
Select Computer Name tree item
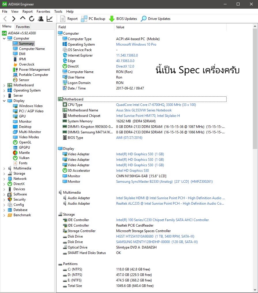(32, 49)
